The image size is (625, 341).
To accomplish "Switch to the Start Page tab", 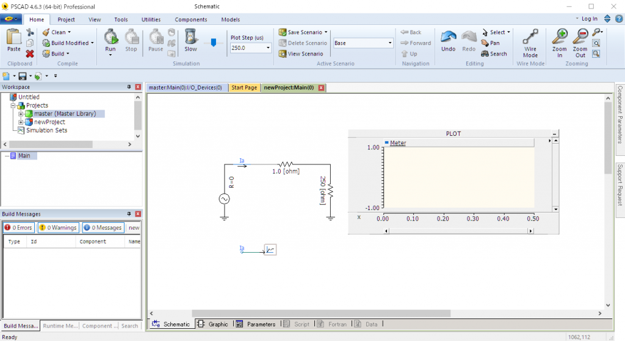I will pyautogui.click(x=244, y=88).
